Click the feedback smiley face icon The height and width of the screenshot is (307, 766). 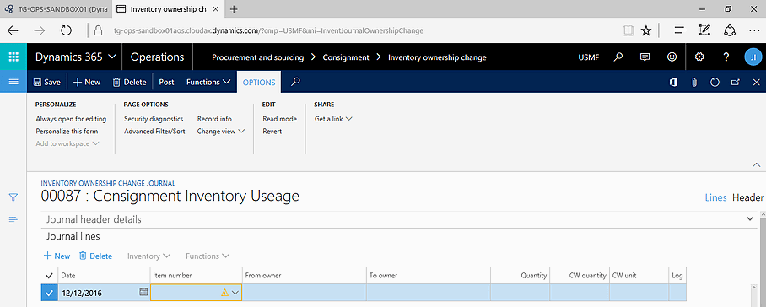672,57
